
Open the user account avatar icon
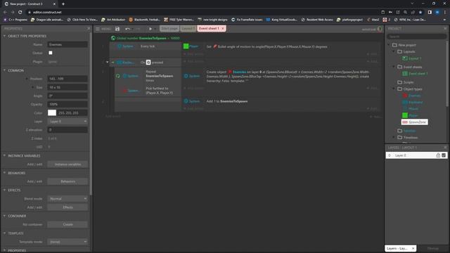coord(380,29)
